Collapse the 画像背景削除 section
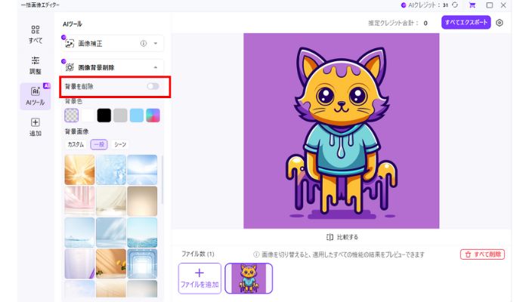Viewport: 529px width, 302px height. pos(156,66)
